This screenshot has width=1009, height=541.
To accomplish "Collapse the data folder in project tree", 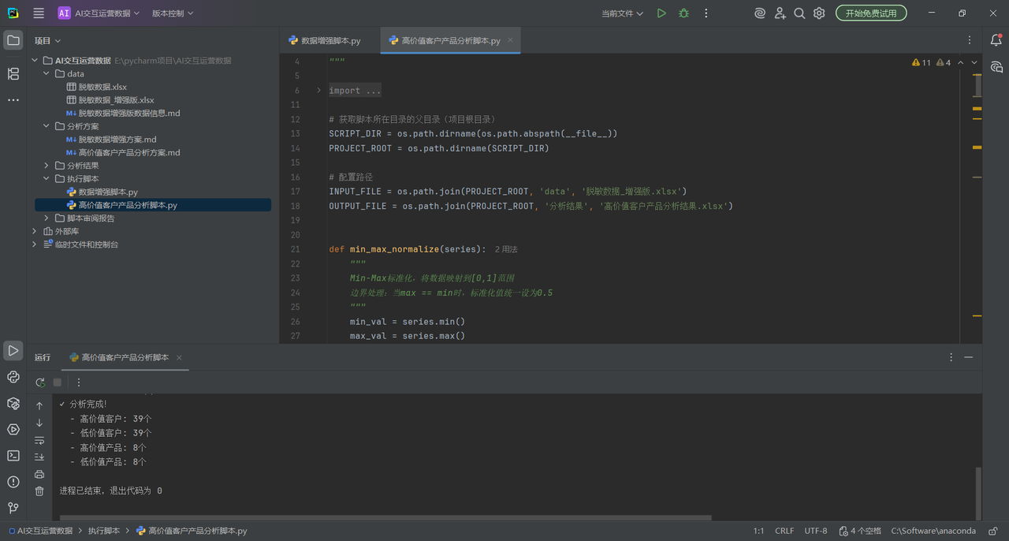I will pyautogui.click(x=47, y=74).
